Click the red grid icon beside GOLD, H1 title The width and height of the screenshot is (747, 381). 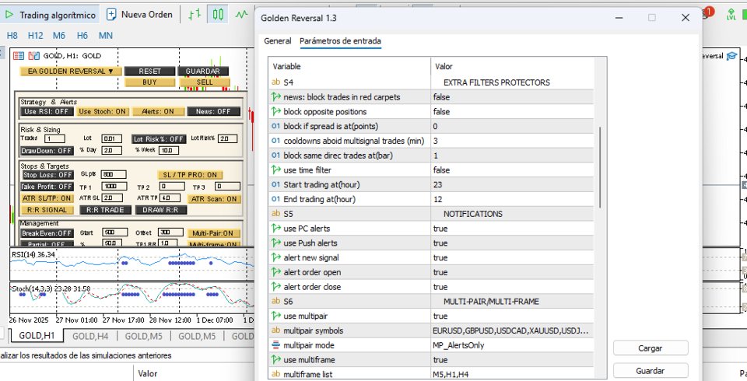coord(19,56)
